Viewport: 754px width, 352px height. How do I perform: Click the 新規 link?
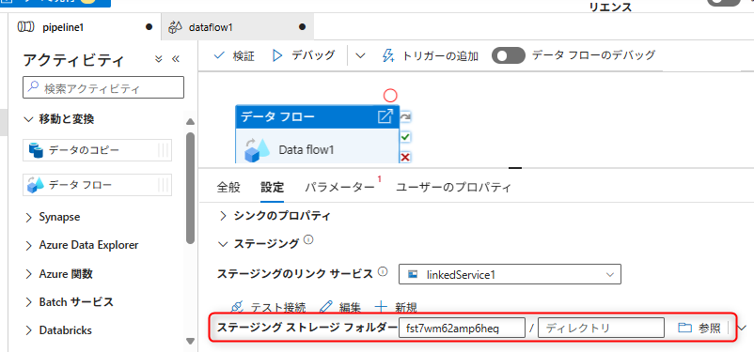(395, 307)
